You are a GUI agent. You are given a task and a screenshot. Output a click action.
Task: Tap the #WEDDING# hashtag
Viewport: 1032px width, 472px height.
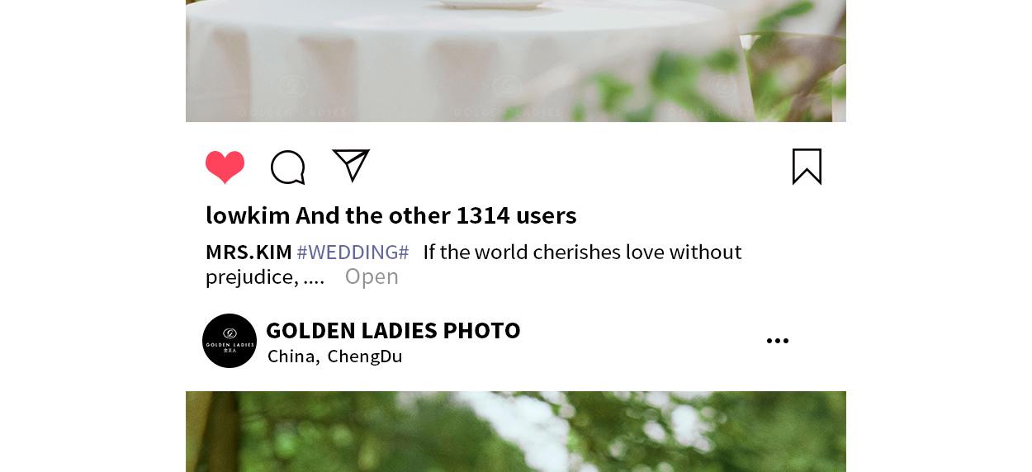(x=353, y=252)
